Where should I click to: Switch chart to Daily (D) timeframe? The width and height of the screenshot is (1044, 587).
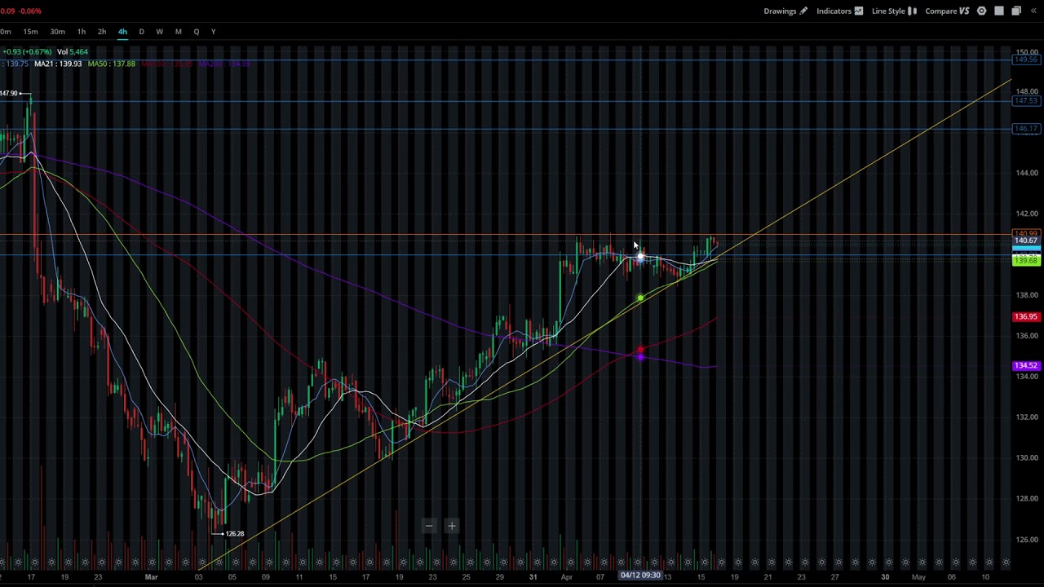click(x=141, y=31)
